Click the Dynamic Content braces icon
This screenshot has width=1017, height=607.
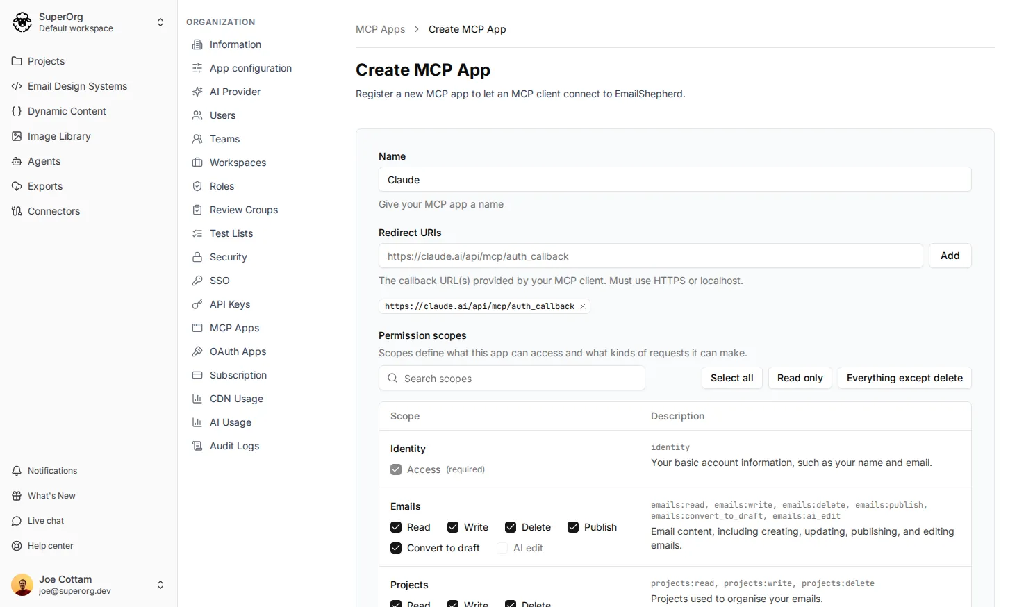[x=17, y=111]
